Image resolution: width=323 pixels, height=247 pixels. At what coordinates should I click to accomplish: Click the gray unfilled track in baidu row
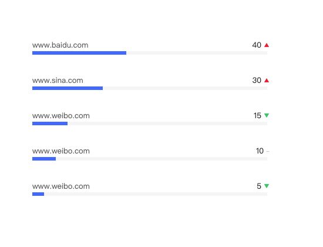pos(197,53)
